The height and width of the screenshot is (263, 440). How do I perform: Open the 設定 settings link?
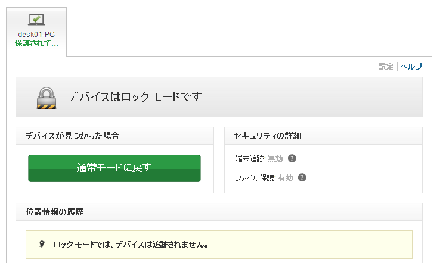click(386, 67)
